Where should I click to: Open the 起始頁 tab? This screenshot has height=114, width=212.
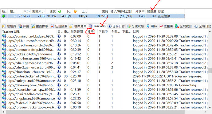[x=9, y=26]
